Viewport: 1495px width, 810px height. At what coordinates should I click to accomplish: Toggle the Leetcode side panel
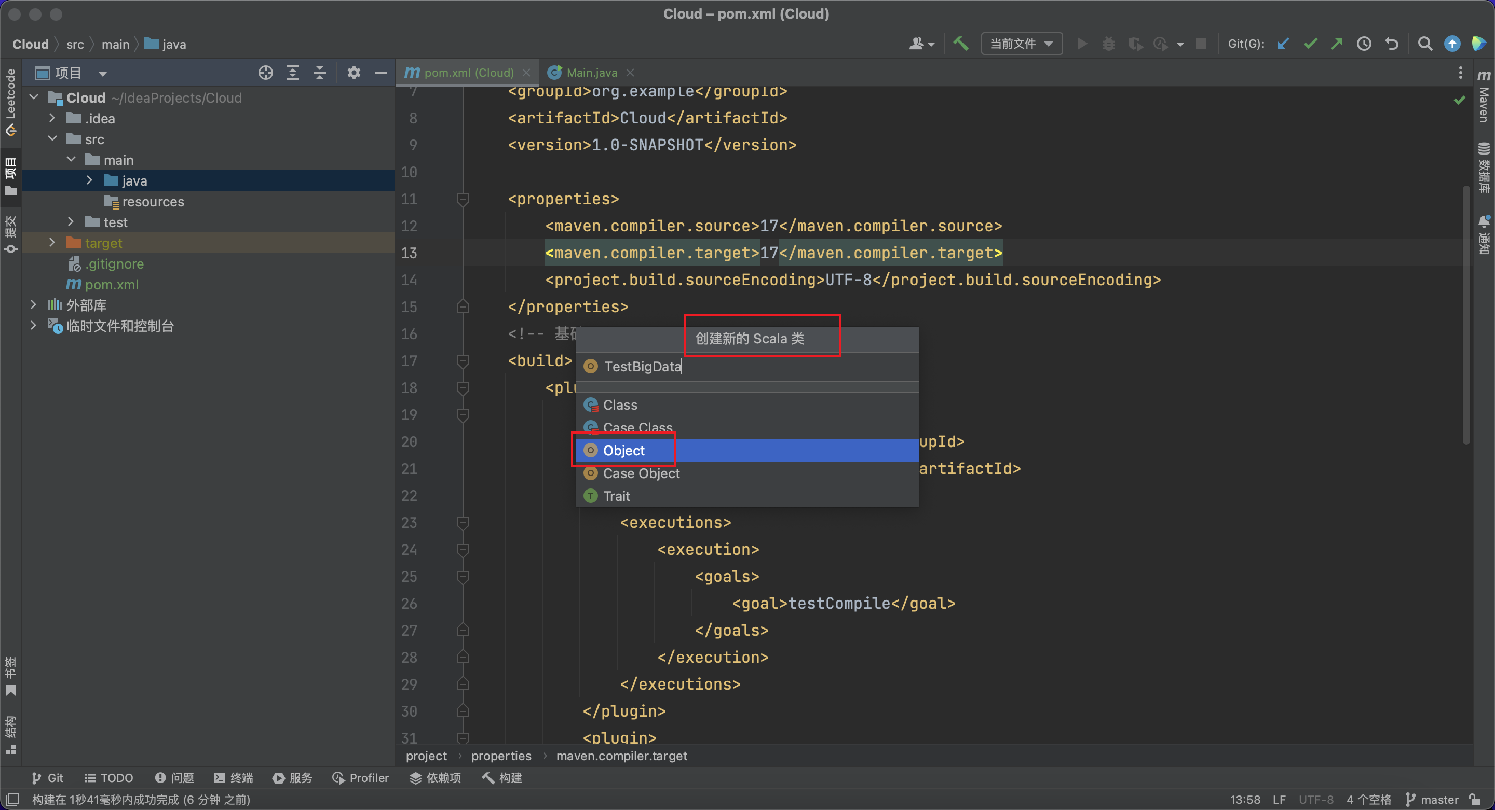[10, 102]
